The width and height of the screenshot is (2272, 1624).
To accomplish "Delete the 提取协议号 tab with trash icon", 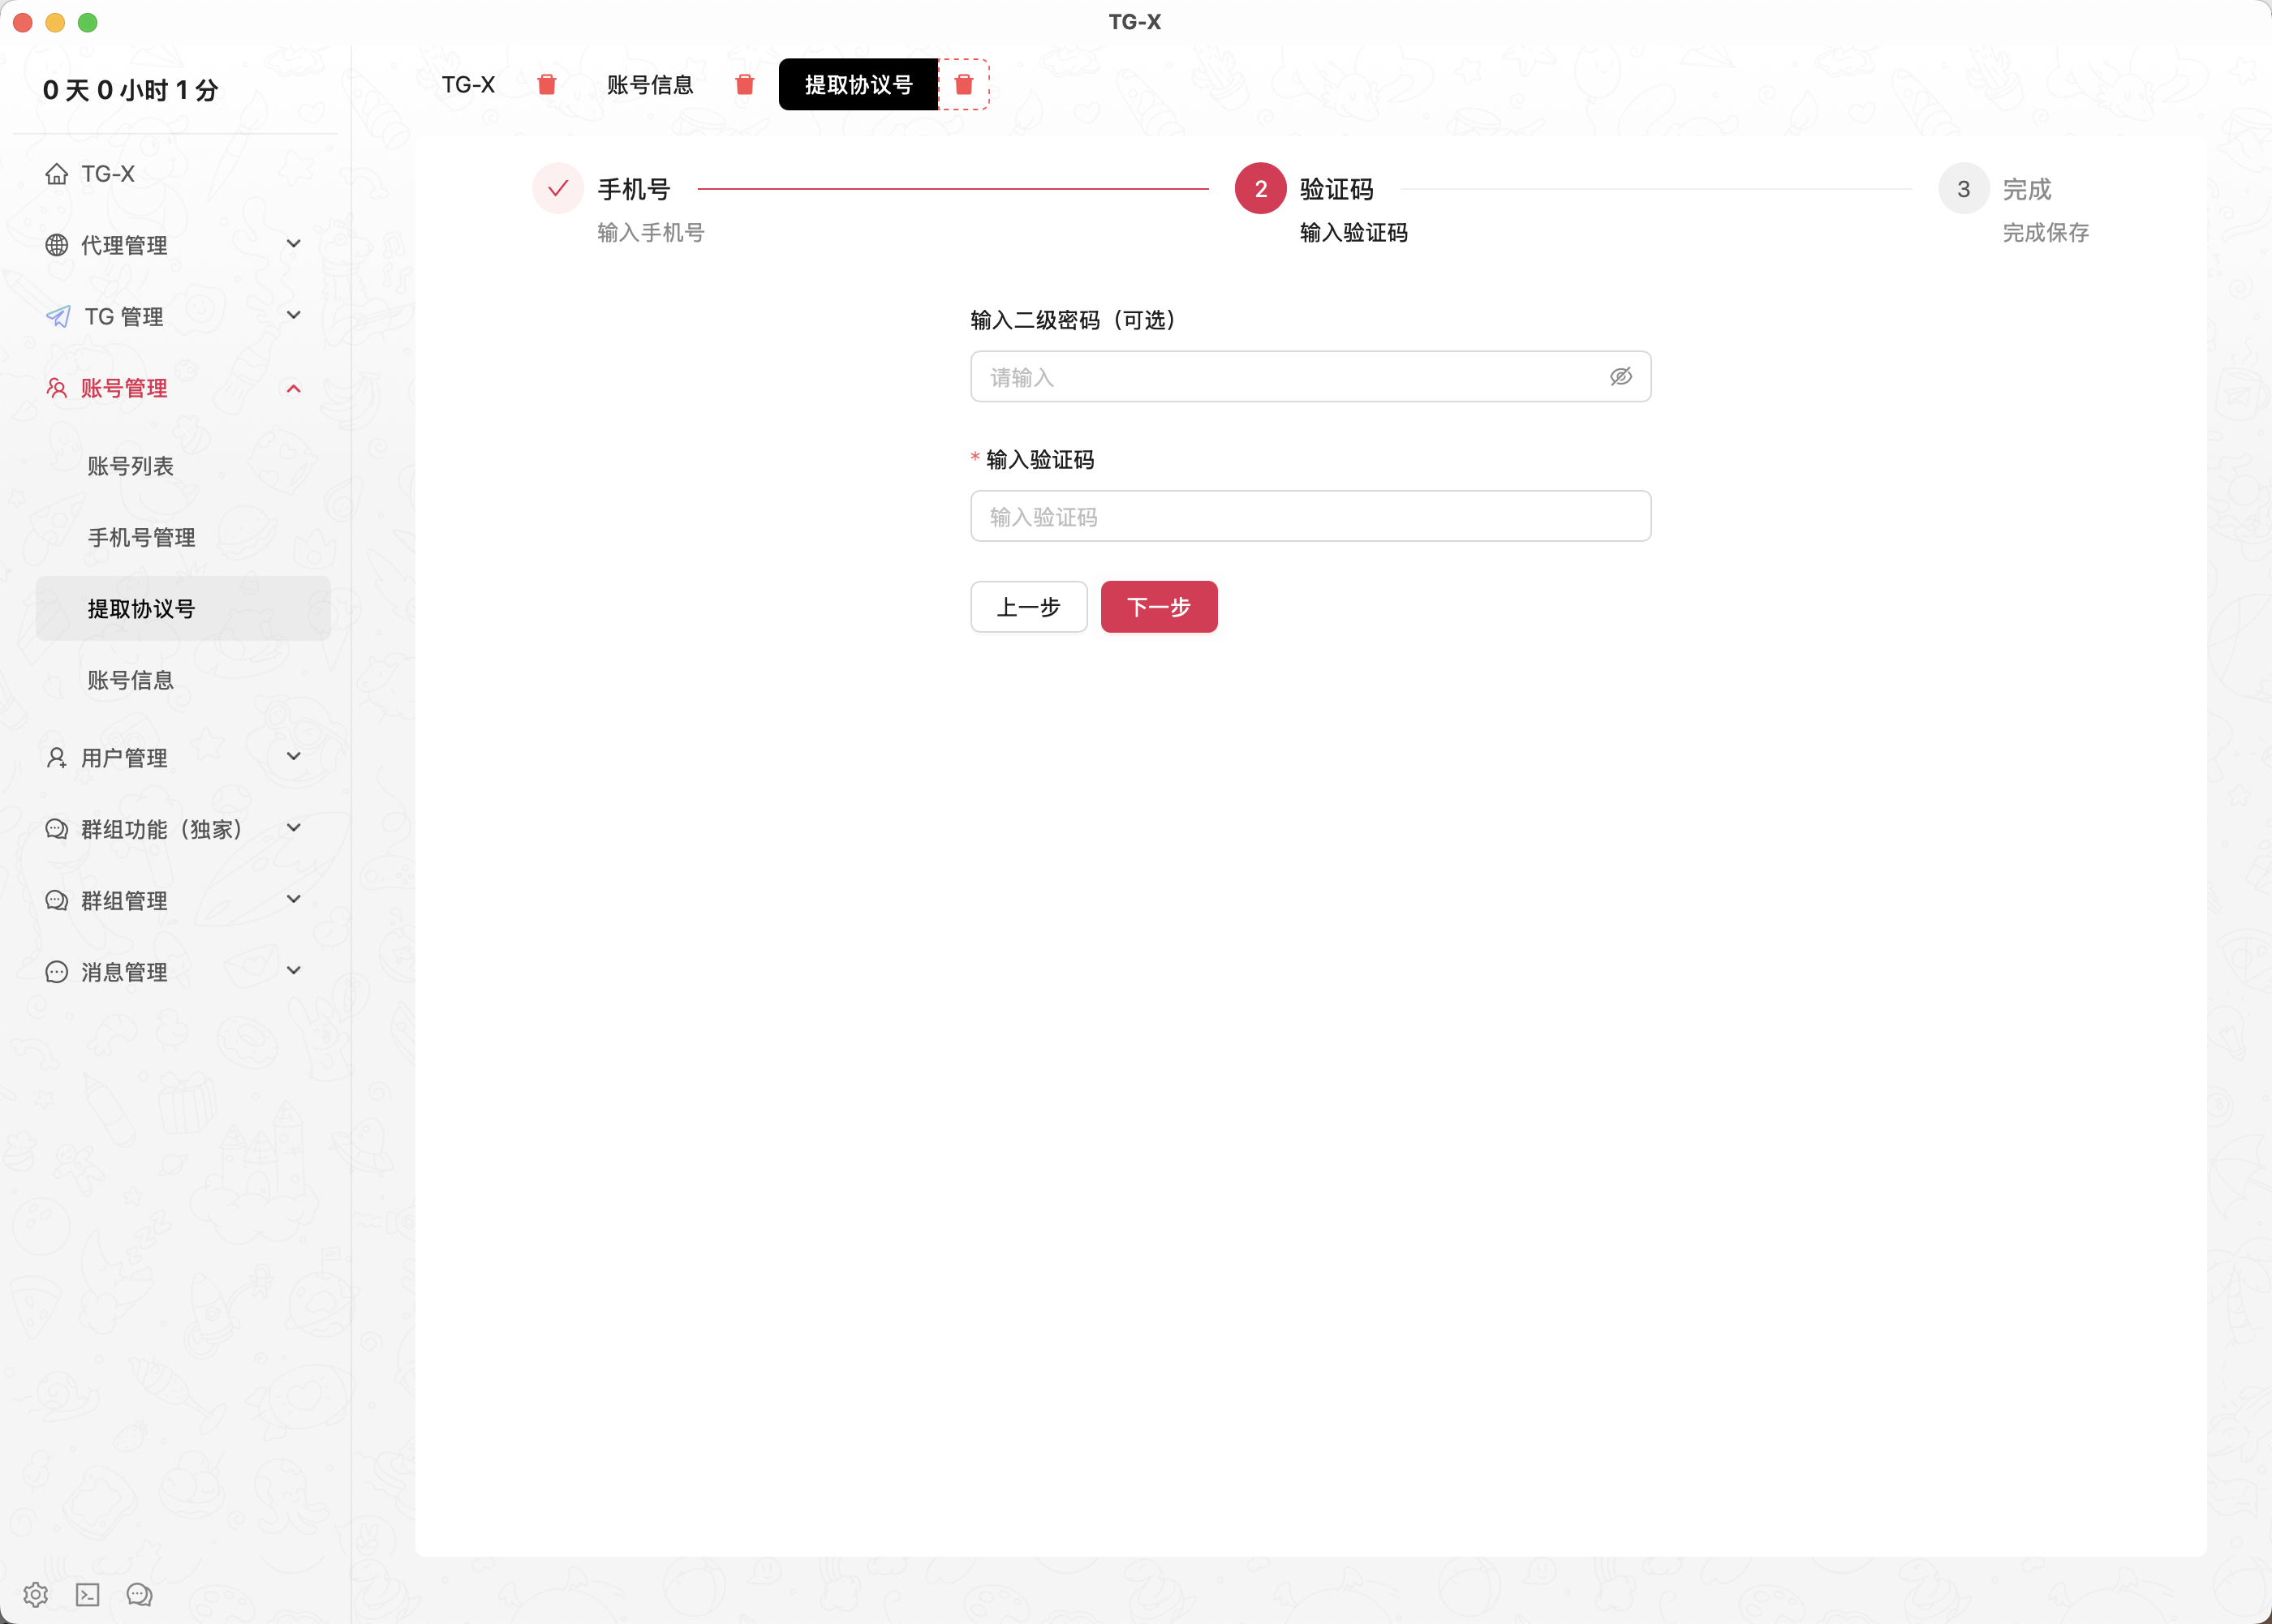I will [x=964, y=85].
